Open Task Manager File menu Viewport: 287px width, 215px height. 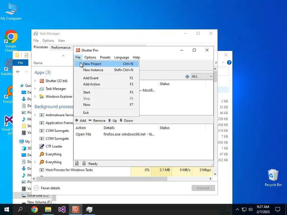pos(36,41)
